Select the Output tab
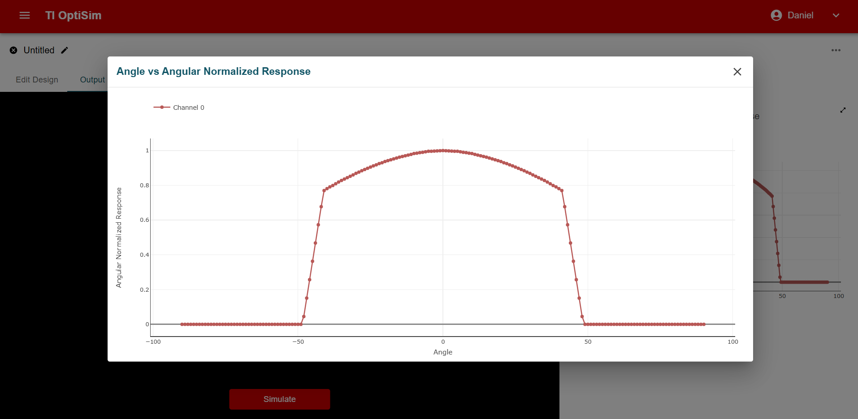Screen dimensions: 858x419 coord(92,80)
